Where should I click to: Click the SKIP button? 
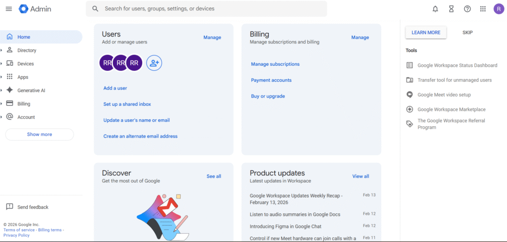pos(467,33)
